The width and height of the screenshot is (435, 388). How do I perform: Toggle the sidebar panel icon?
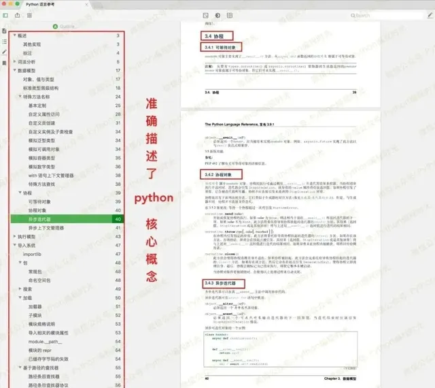click(5, 16)
